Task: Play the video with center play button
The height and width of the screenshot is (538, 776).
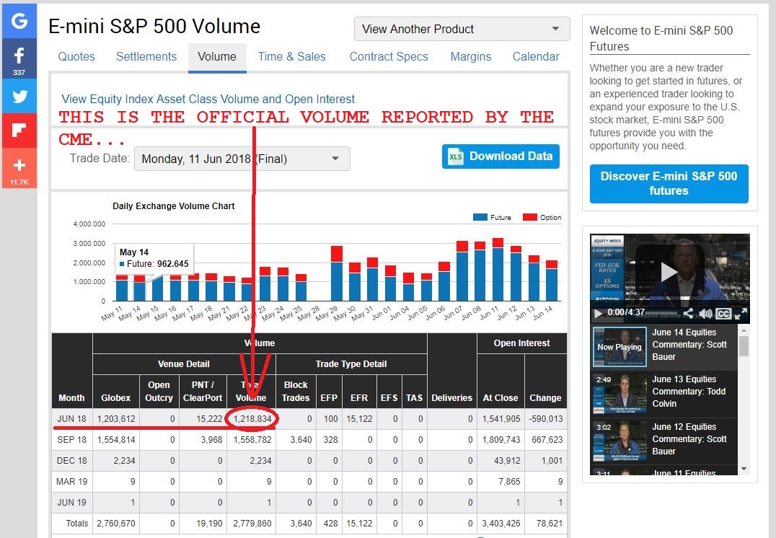Action: pyautogui.click(x=669, y=271)
